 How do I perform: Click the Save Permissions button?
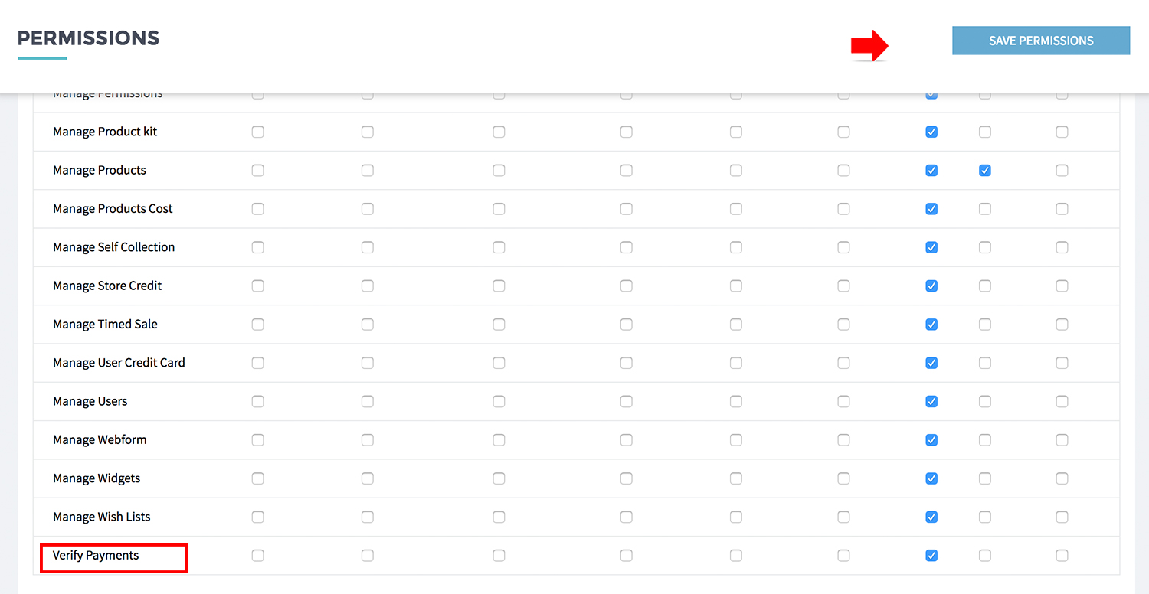pos(1040,41)
